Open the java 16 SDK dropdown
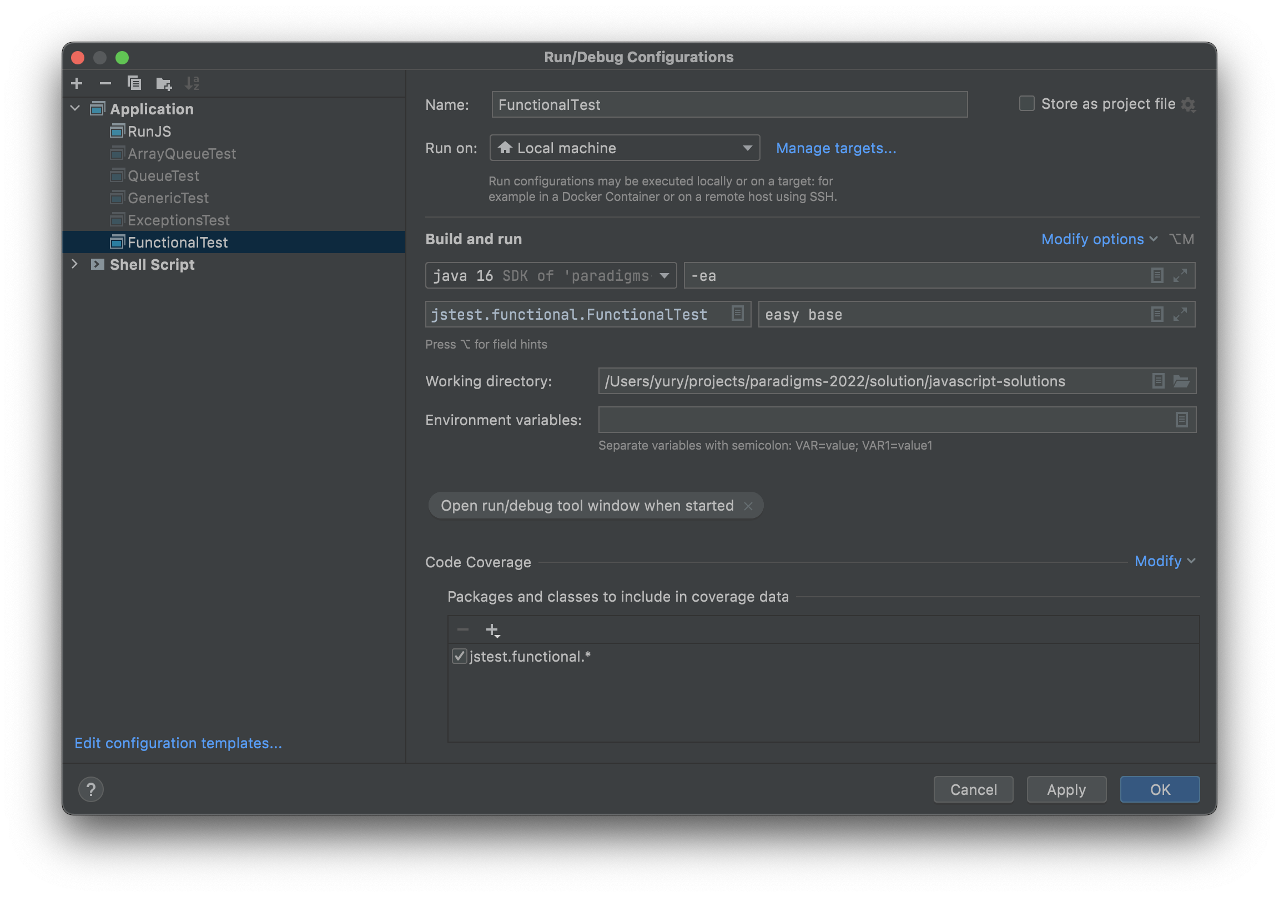1279x897 pixels. click(551, 276)
